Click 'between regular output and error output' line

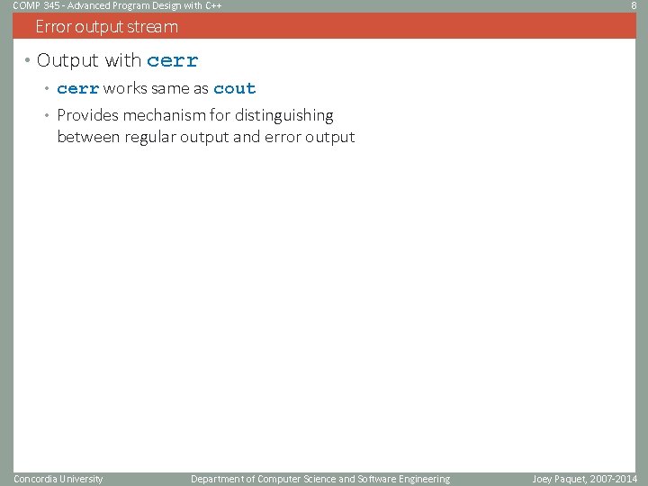click(206, 137)
